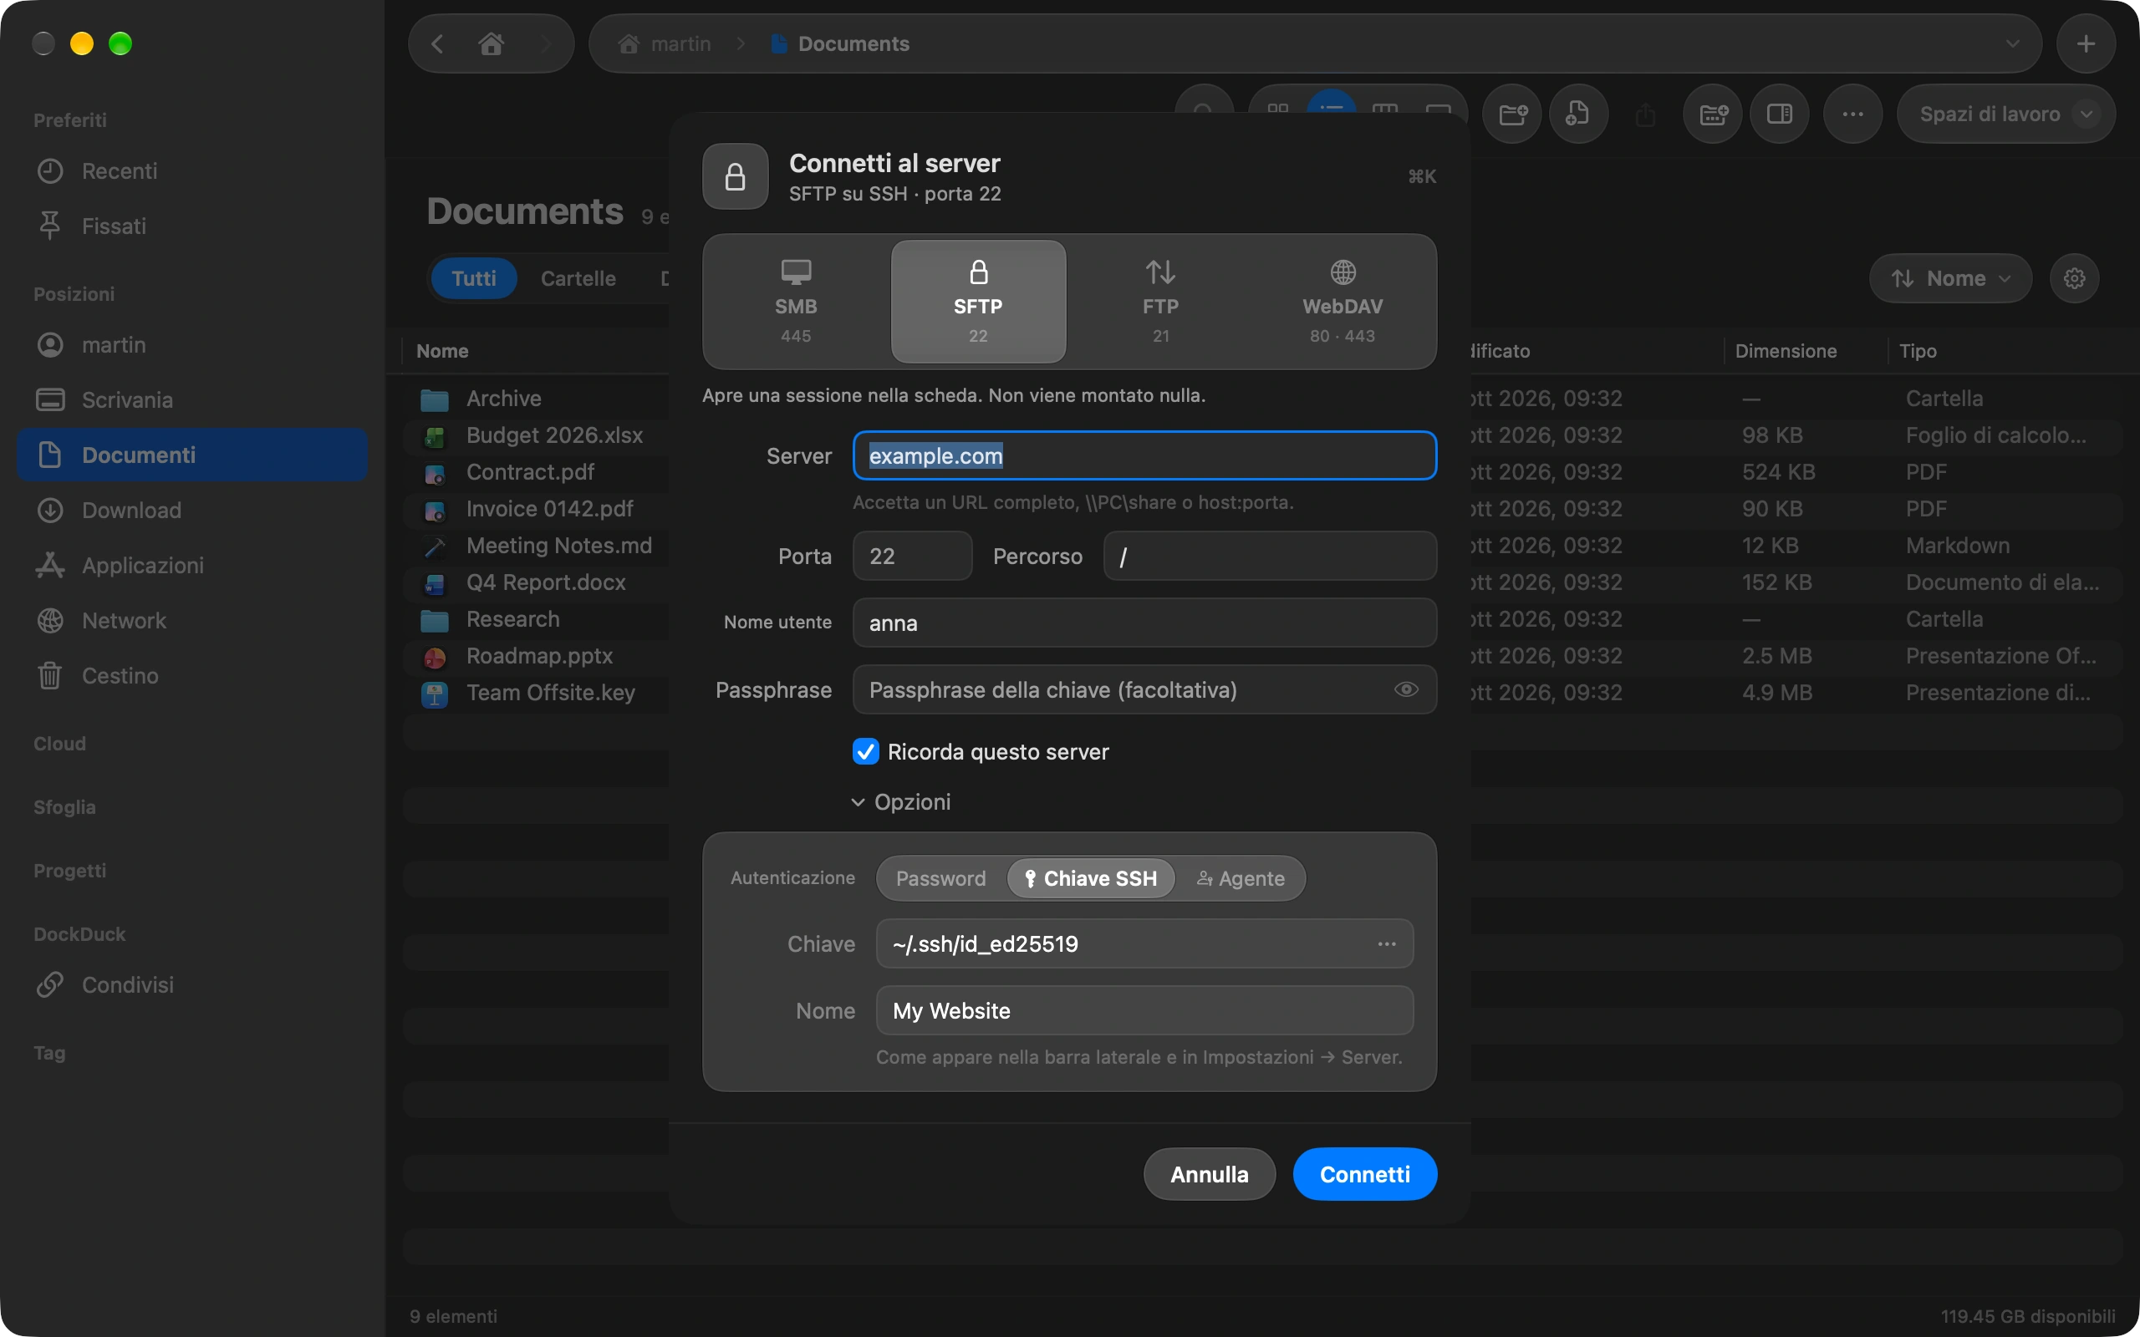Open view settings gear icon
This screenshot has width=2140, height=1337.
(2075, 278)
